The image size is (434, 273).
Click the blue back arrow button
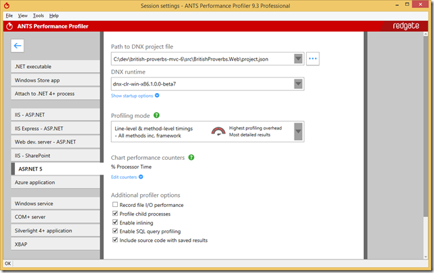(18, 46)
